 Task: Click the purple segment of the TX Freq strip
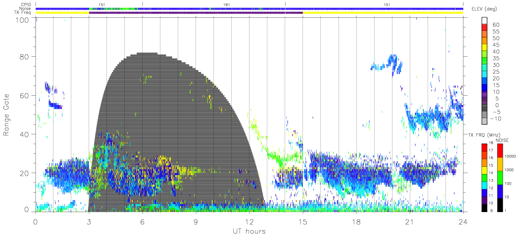[x=196, y=13]
